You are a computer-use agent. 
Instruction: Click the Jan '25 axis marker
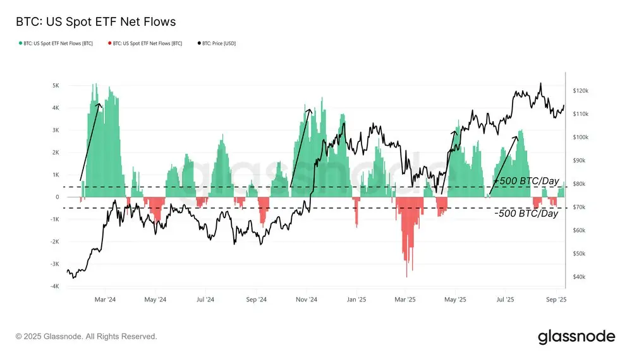tap(356, 300)
